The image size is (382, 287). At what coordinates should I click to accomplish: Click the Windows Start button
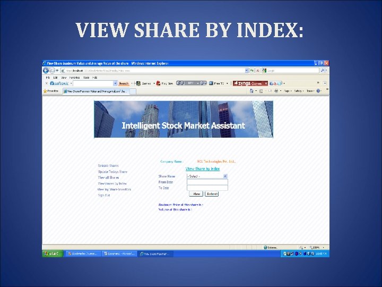coord(53,254)
